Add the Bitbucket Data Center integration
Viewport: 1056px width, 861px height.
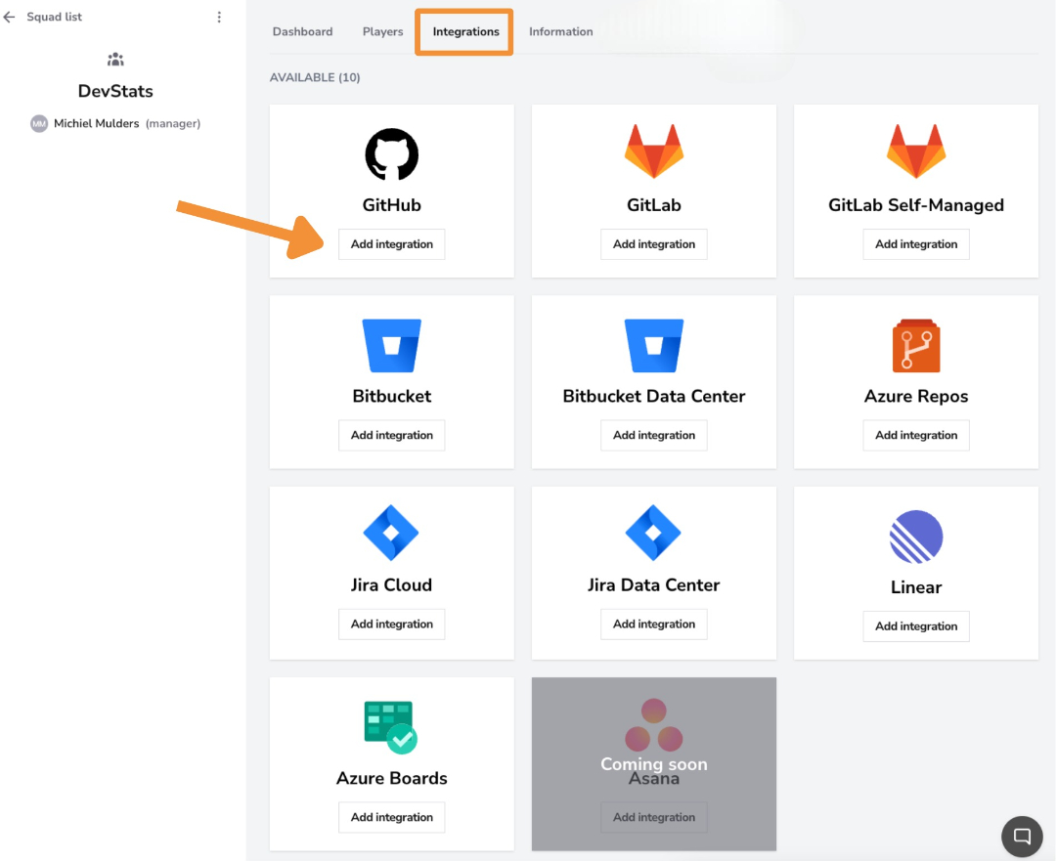(x=654, y=436)
